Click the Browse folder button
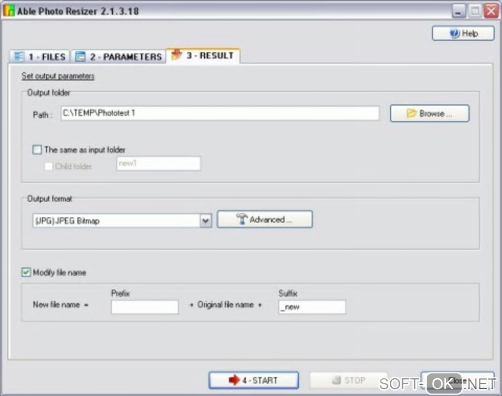Viewport: 502px width, 396px height. click(430, 113)
